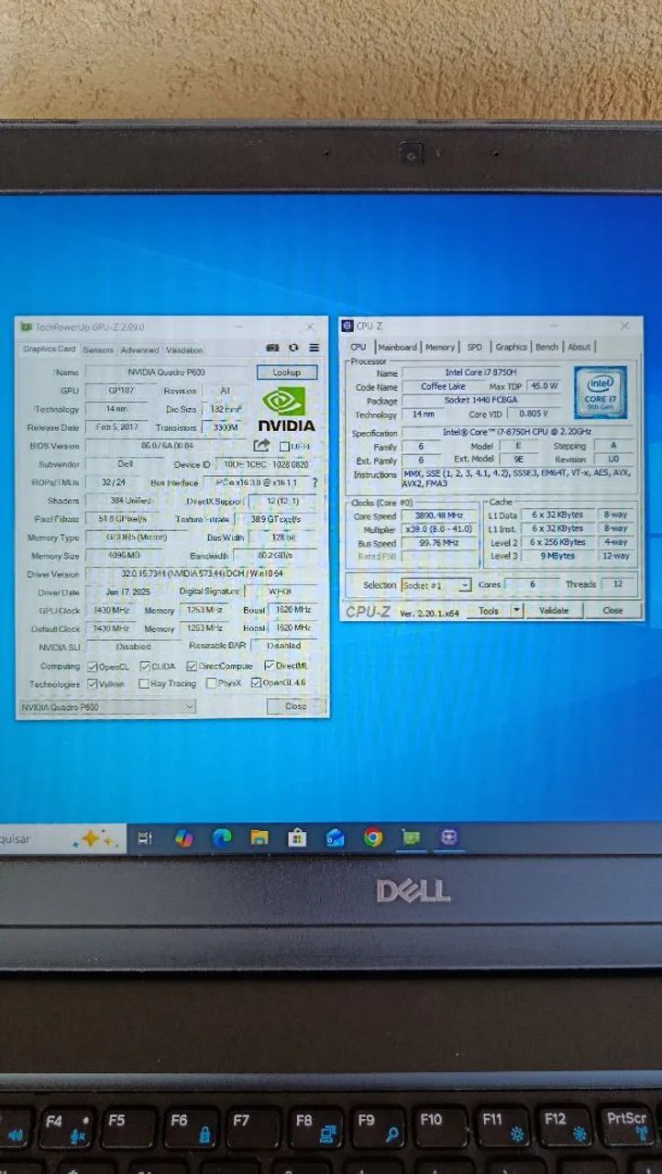
Task: Click the Bus Interface question mark
Action: click(314, 482)
